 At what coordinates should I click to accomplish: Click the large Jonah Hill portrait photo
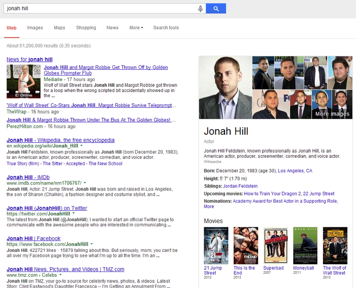225,88
